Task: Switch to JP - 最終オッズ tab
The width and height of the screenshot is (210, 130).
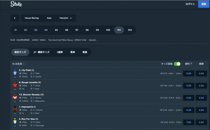Action: pyautogui.click(x=41, y=52)
